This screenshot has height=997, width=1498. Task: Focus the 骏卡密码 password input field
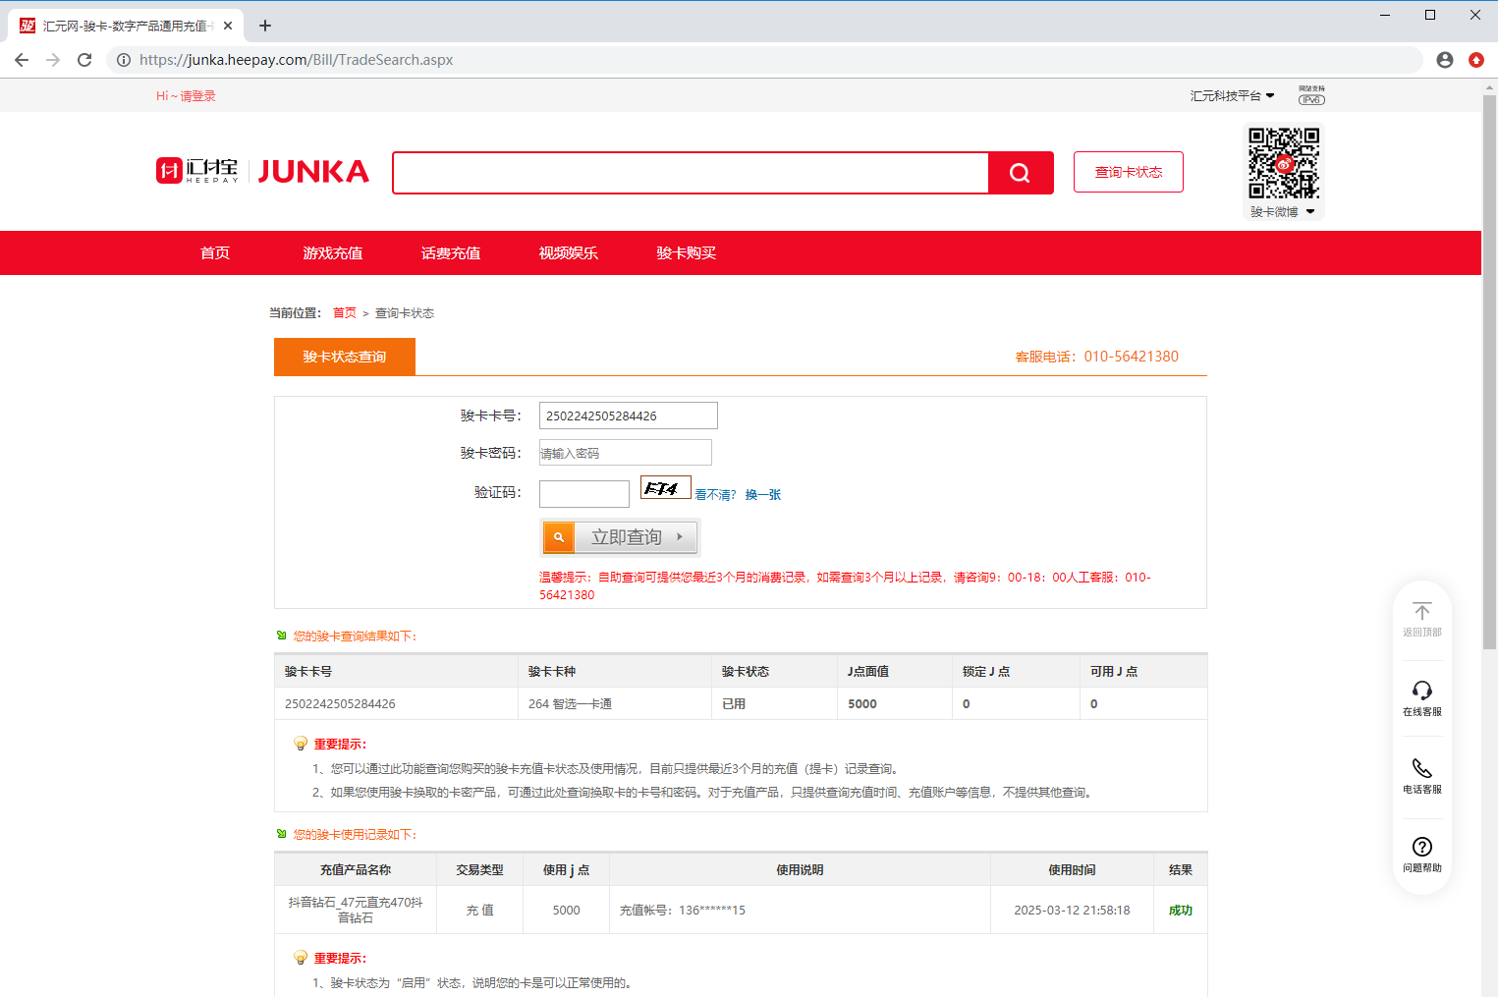(x=625, y=453)
